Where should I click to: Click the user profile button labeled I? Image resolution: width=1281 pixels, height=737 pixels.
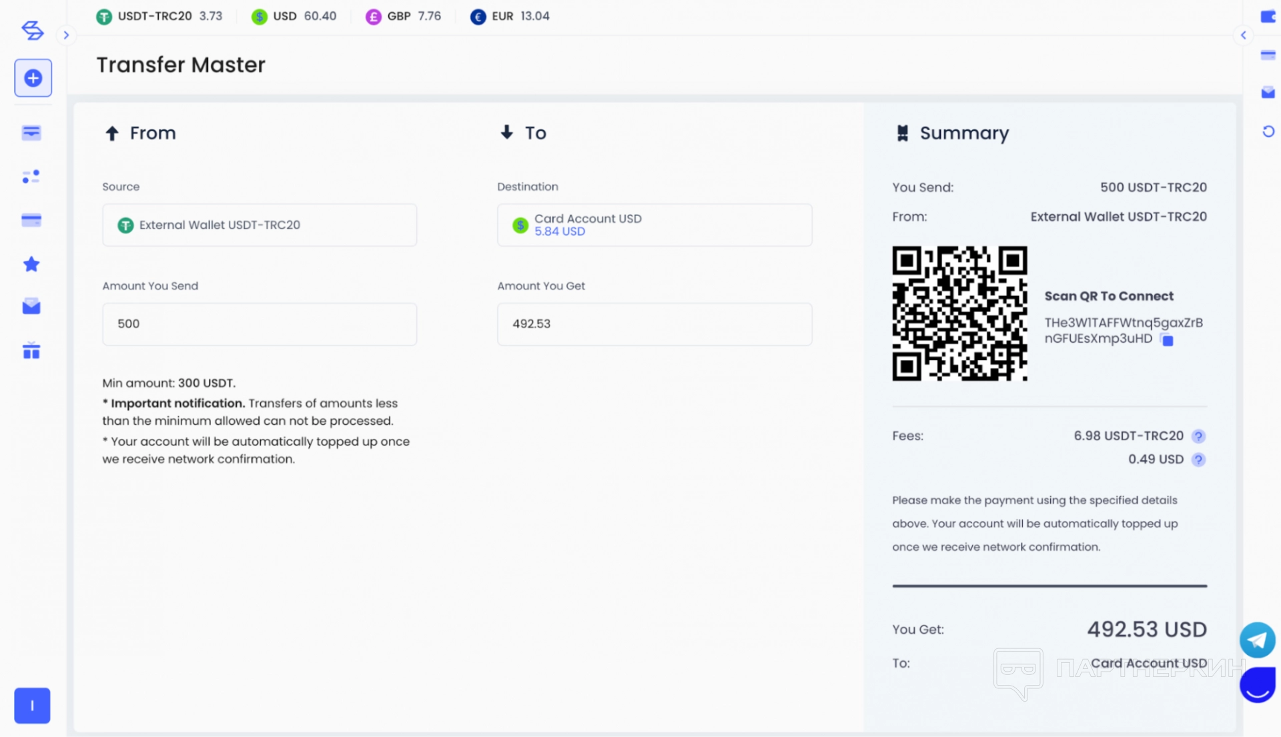coord(32,706)
